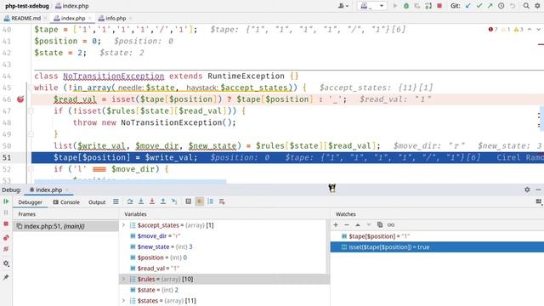Go to next highlighted error arrow
Screen dimensions: 544x306
(x=538, y=30)
